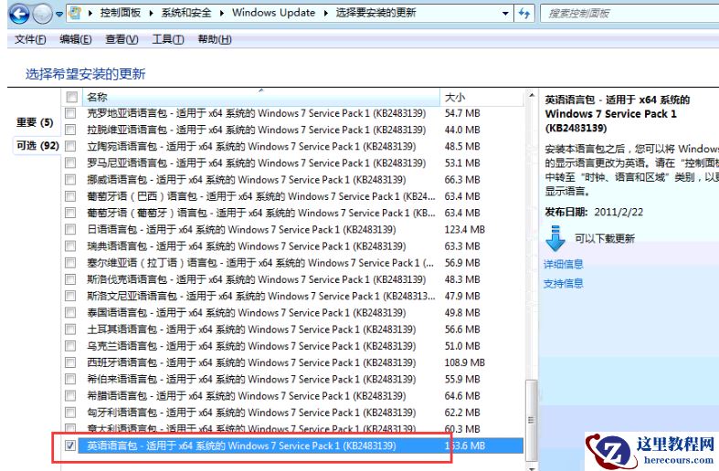Expand the address bar history dropdown
The height and width of the screenshot is (471, 719).
[505, 14]
